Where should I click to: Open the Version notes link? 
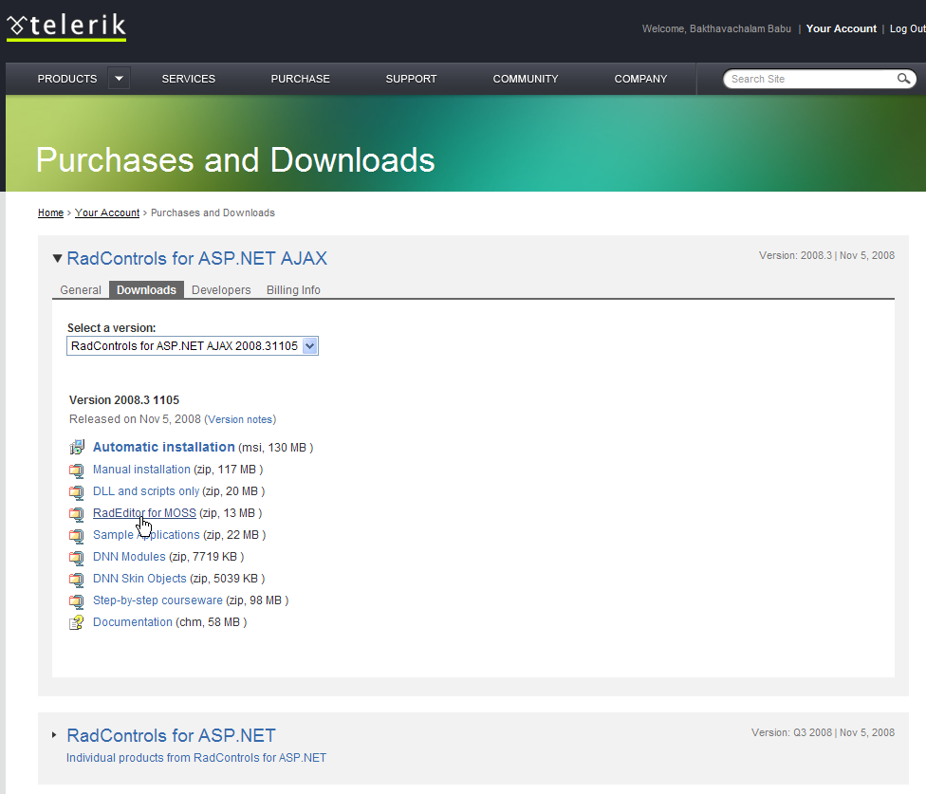pos(240,419)
